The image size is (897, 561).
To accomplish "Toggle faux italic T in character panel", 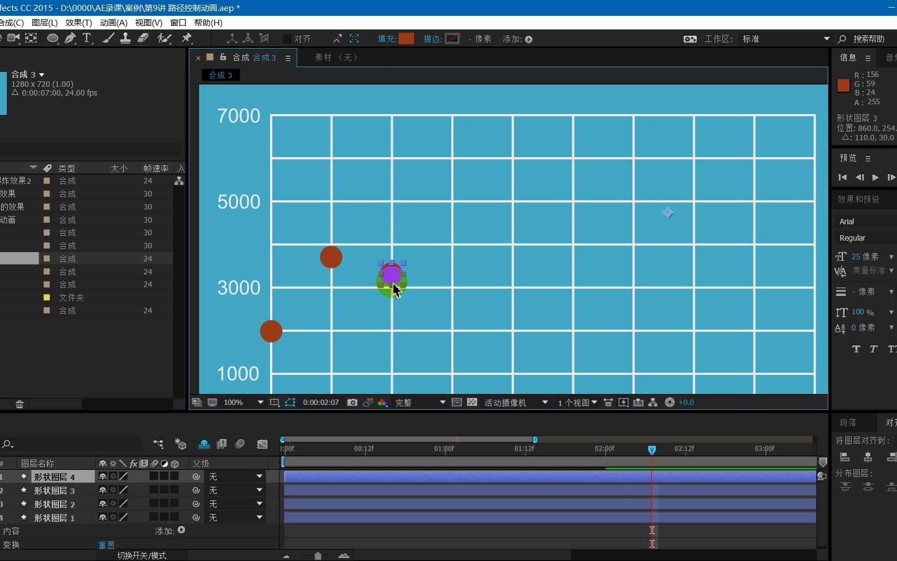I will 874,349.
